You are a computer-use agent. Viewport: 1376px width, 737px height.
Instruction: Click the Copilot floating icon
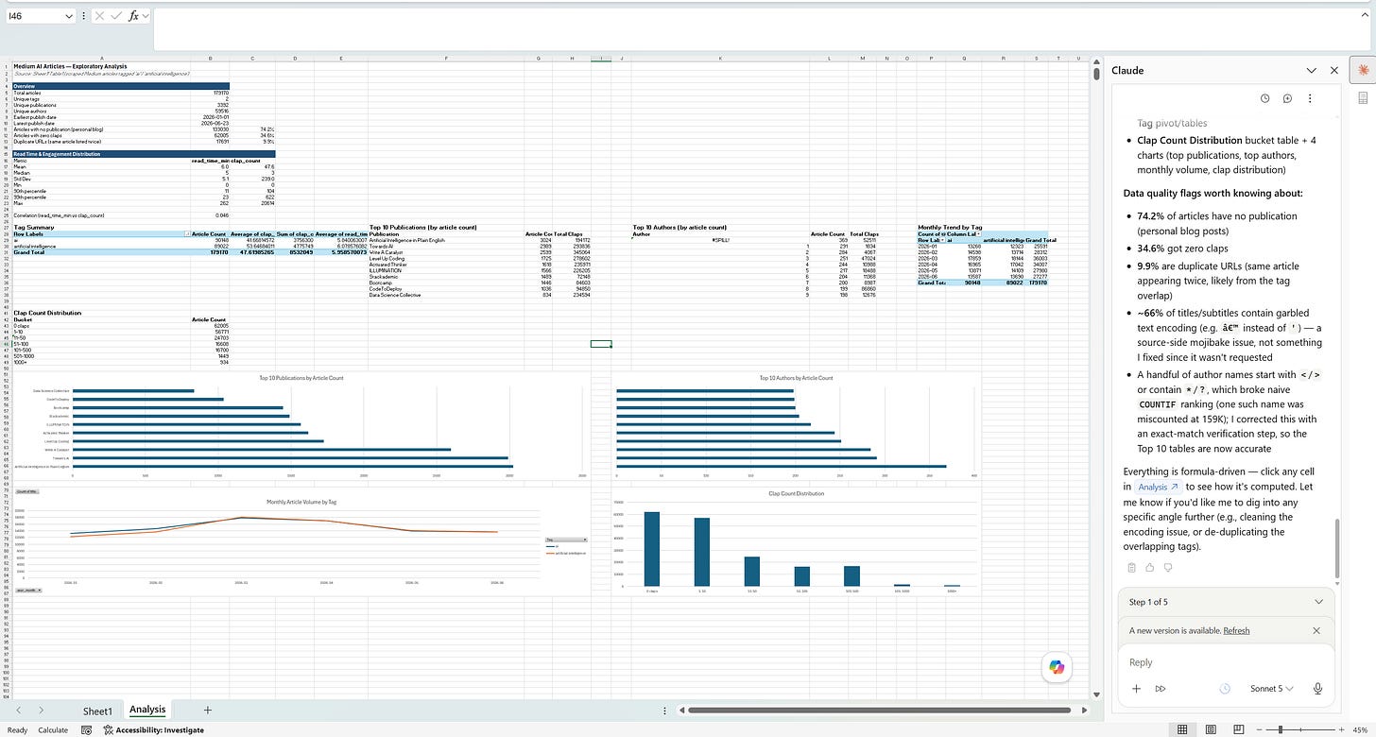1057,667
